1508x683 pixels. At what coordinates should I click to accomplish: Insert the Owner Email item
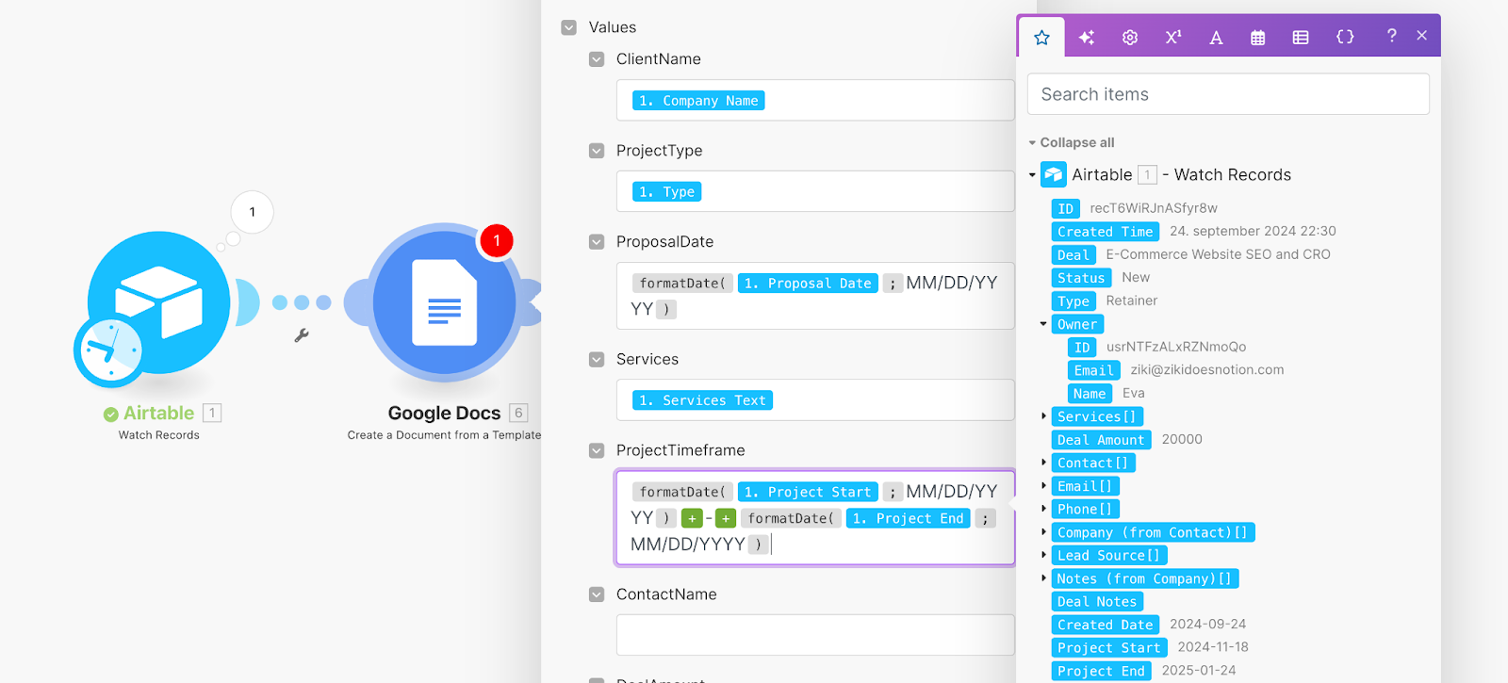[1094, 370]
